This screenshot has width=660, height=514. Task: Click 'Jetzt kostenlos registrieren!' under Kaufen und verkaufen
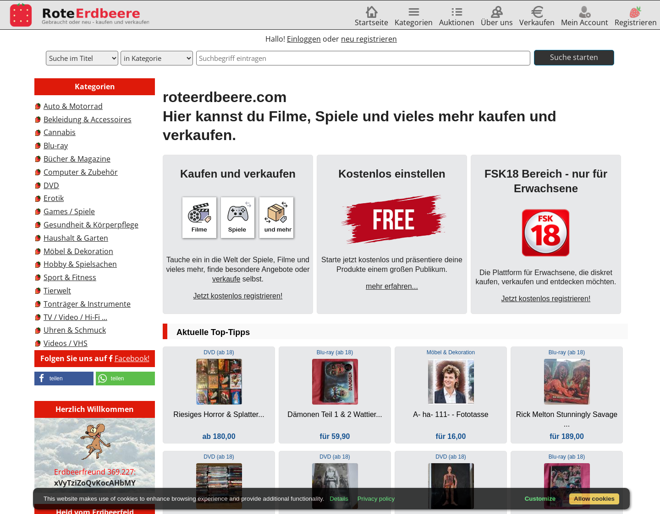tap(238, 296)
